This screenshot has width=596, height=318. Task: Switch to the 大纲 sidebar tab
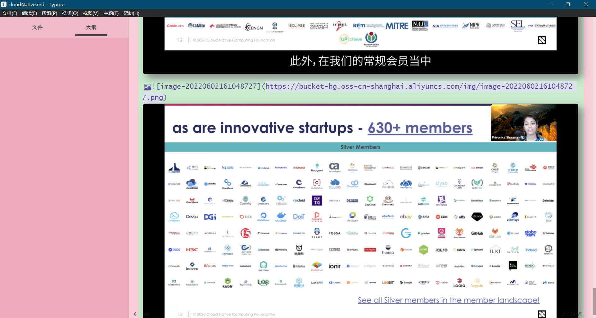pos(91,27)
